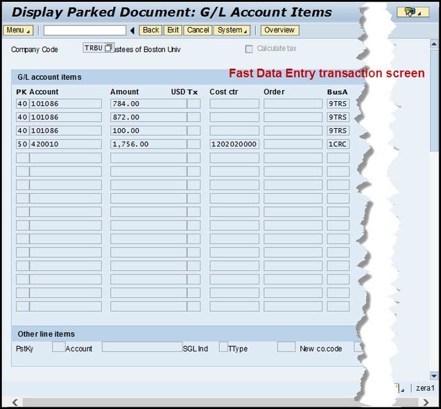Click the black triangle next to command field
The image size is (441, 409).
[132, 31]
